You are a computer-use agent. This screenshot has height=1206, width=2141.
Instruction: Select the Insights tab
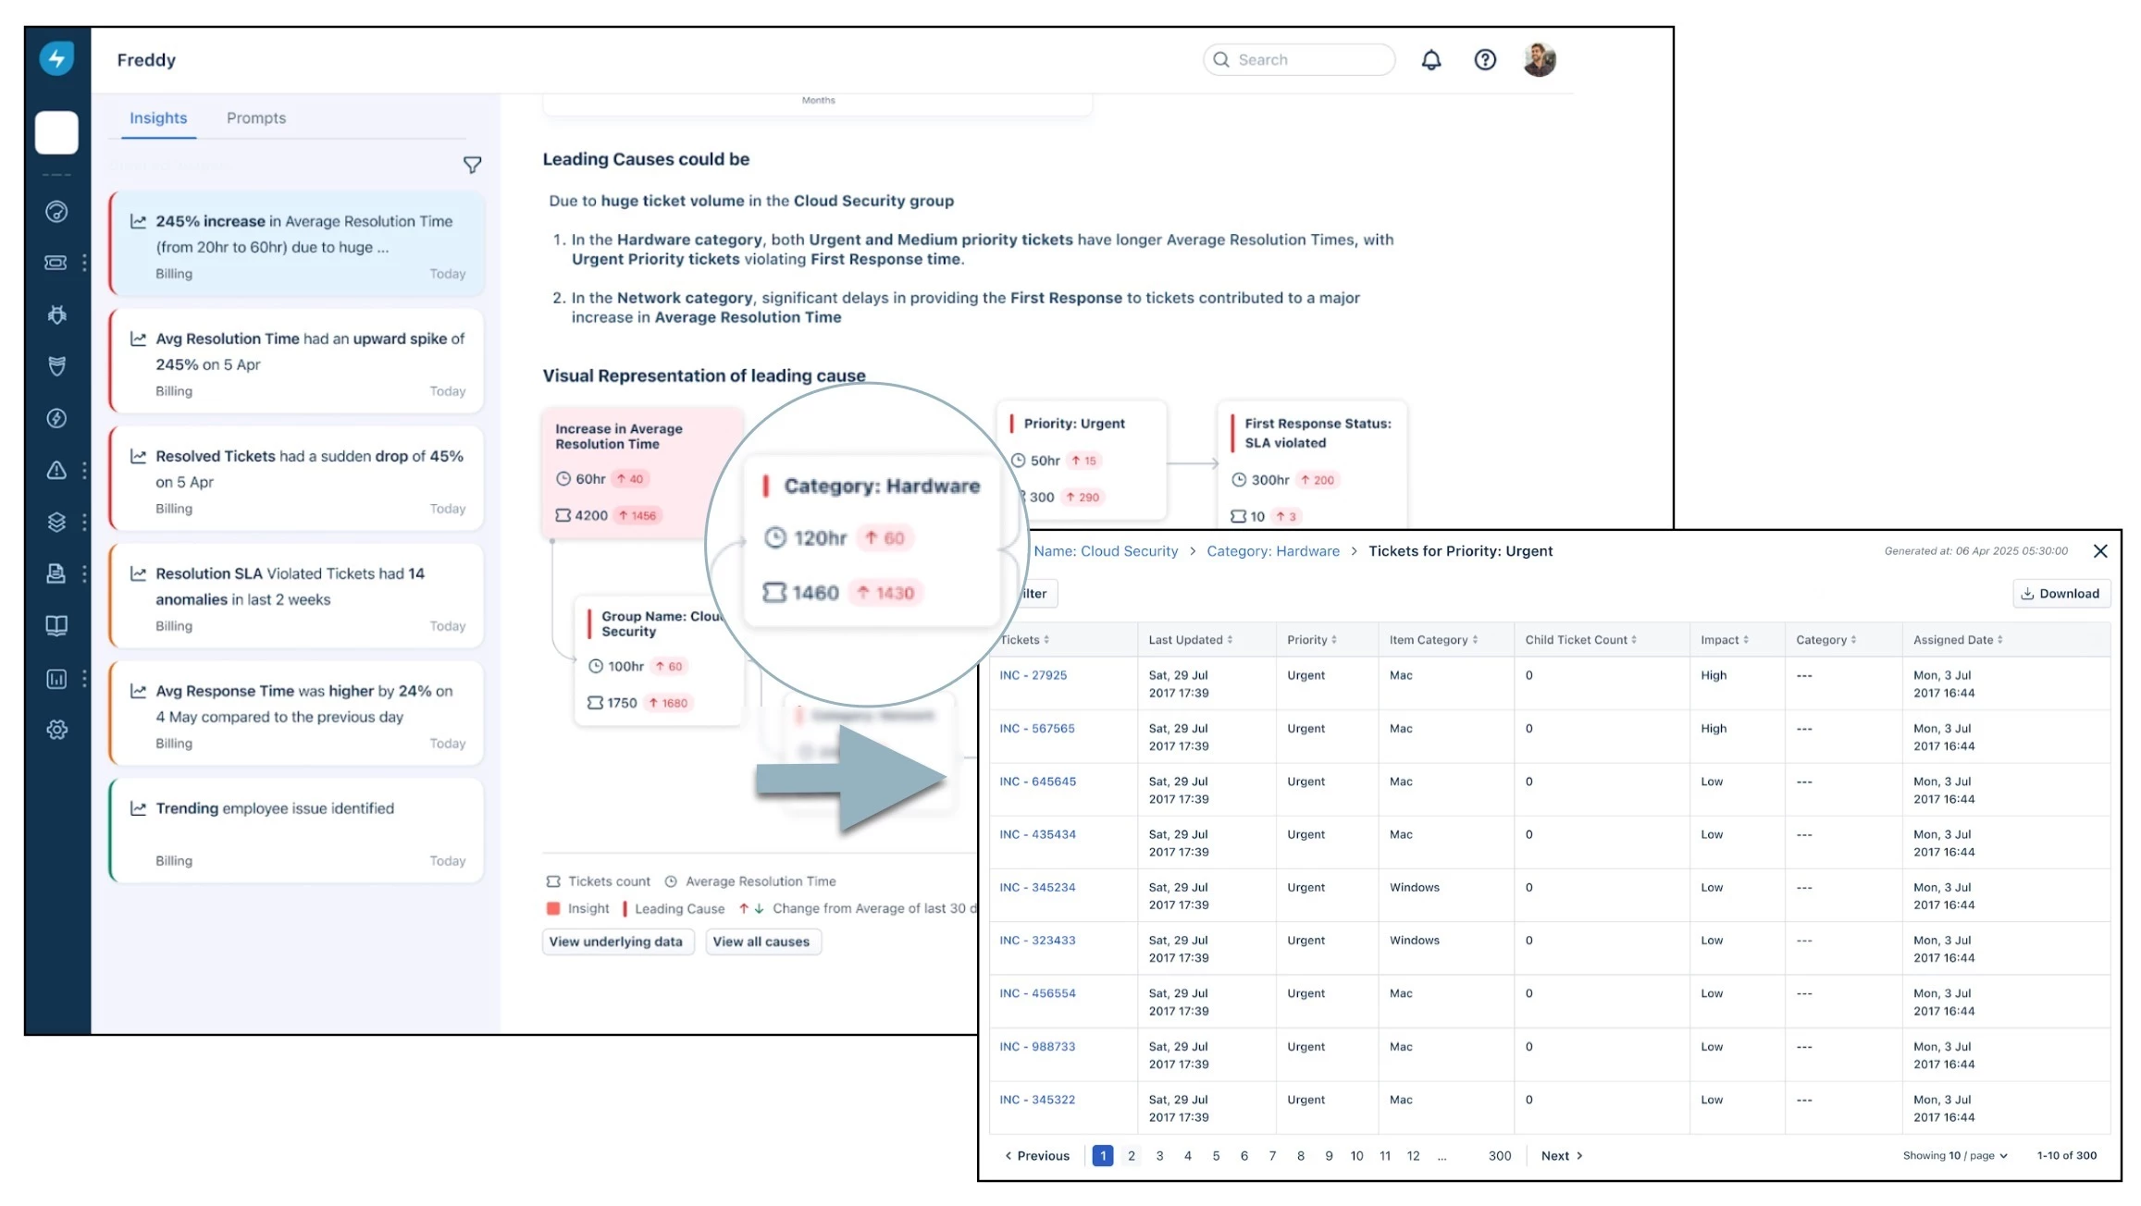pyautogui.click(x=158, y=118)
